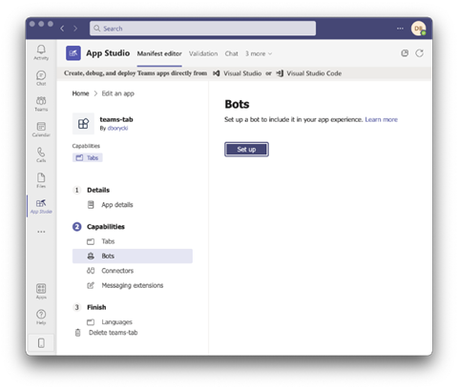Select Tabs under Capabilities
The width and height of the screenshot is (458, 390).
[108, 241]
